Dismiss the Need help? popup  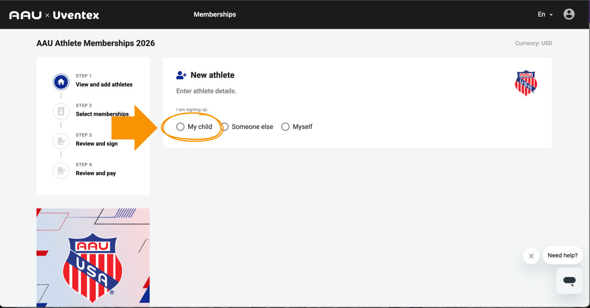[531, 256]
